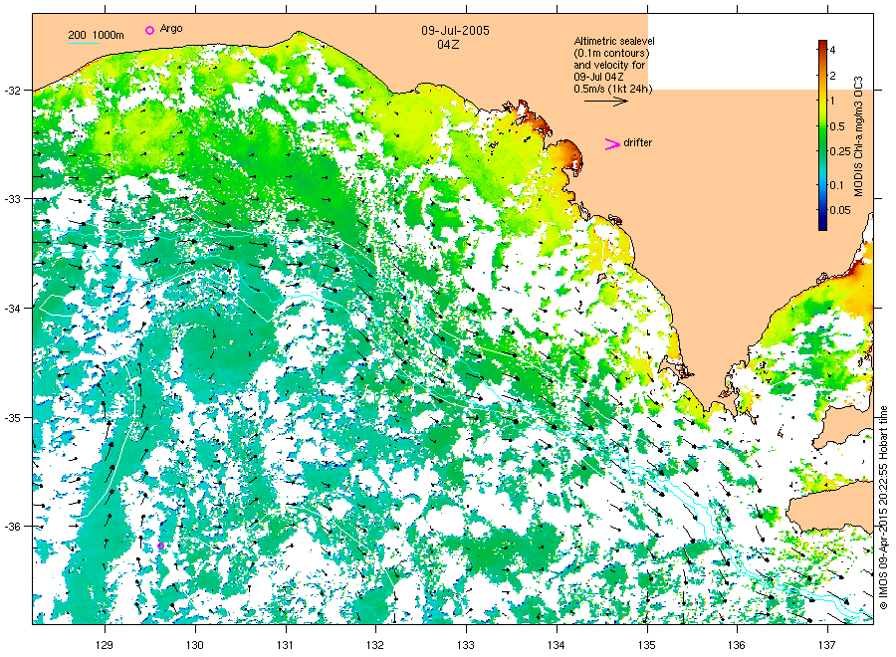Click the cyan 200 1000m depth legend line
This screenshot has height=657, width=896.
tap(84, 43)
